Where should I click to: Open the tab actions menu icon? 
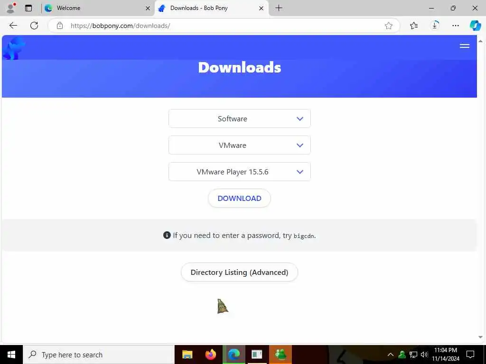tap(28, 8)
